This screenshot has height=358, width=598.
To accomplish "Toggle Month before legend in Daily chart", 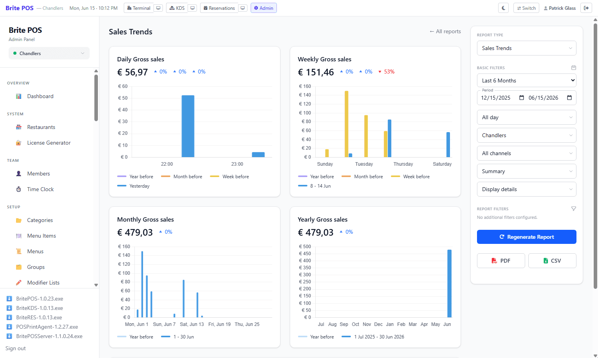I will pos(182,177).
